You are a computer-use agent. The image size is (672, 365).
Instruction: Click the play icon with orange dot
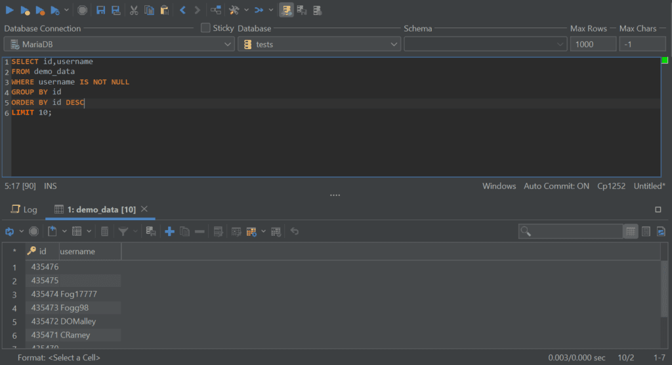pyautogui.click(x=40, y=10)
